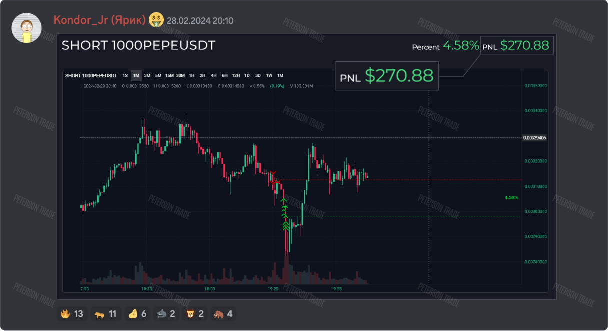Select the 1D timeframe option
This screenshot has width=608, height=331.
point(247,76)
